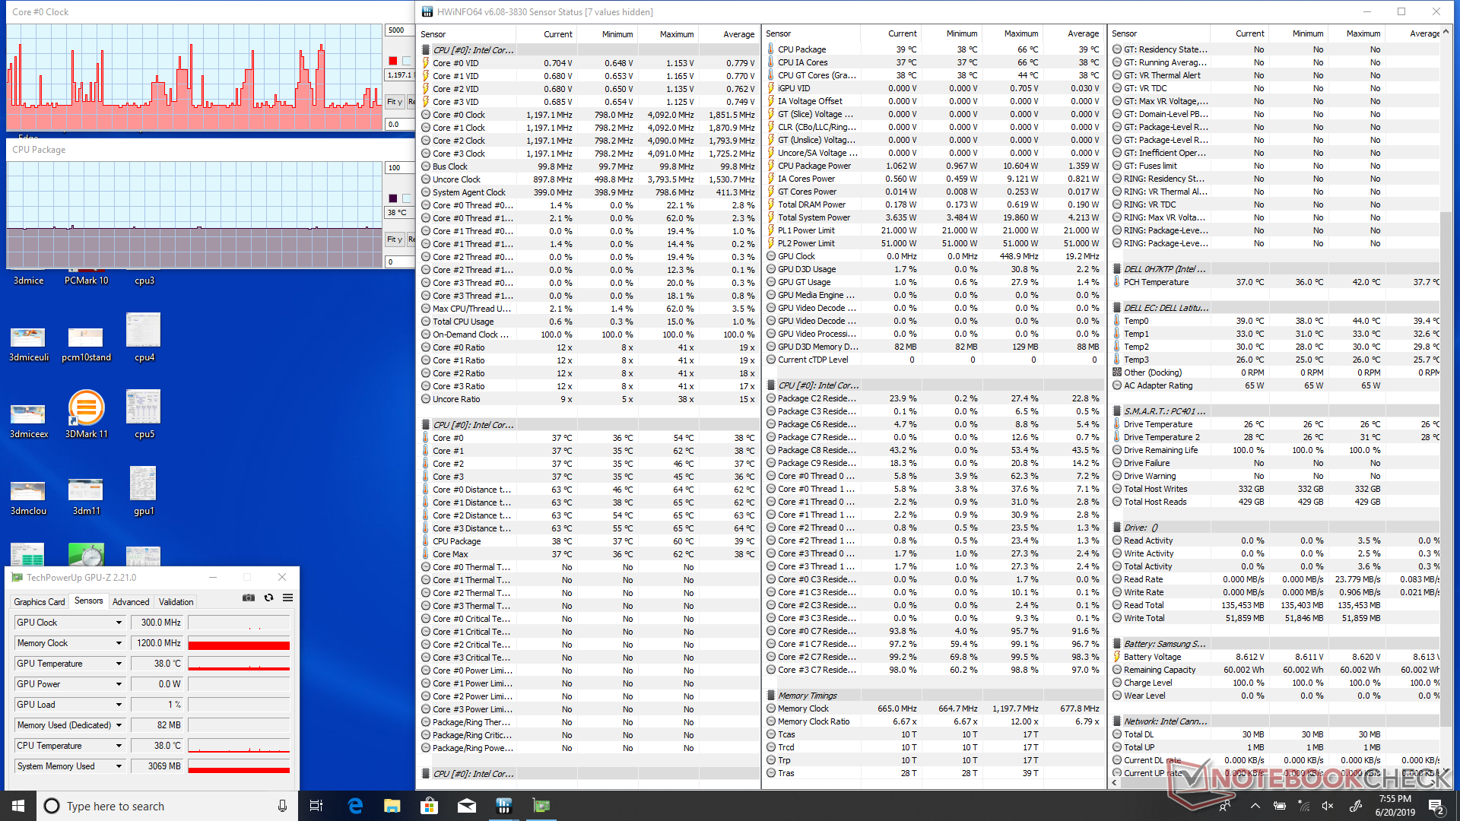Select the pcm10stand desktop file
Screen dimensions: 1460x821
[x=86, y=344]
